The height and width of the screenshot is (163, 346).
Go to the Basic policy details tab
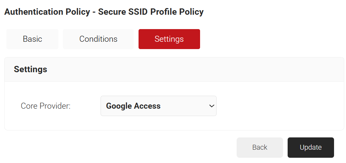(x=32, y=39)
